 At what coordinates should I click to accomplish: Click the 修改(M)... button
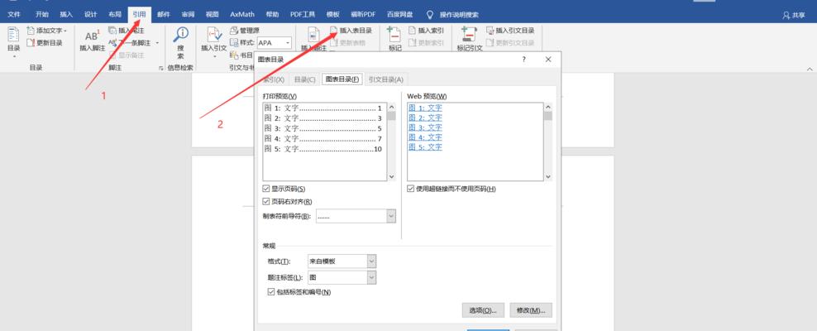click(531, 310)
